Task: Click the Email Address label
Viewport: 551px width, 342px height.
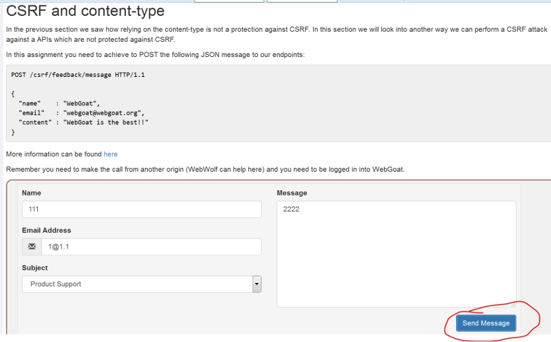Action: click(46, 231)
